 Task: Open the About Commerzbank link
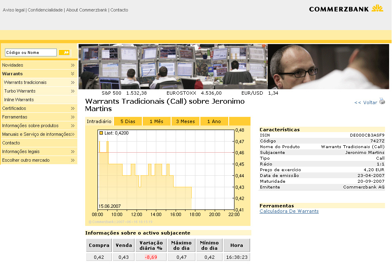coord(86,10)
